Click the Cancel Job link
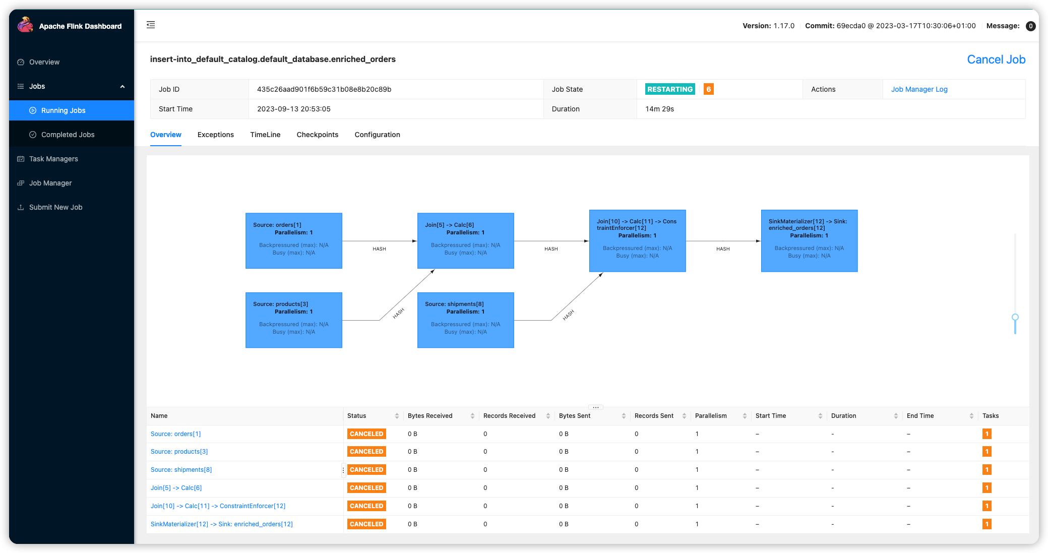The image size is (1048, 553). (x=996, y=59)
